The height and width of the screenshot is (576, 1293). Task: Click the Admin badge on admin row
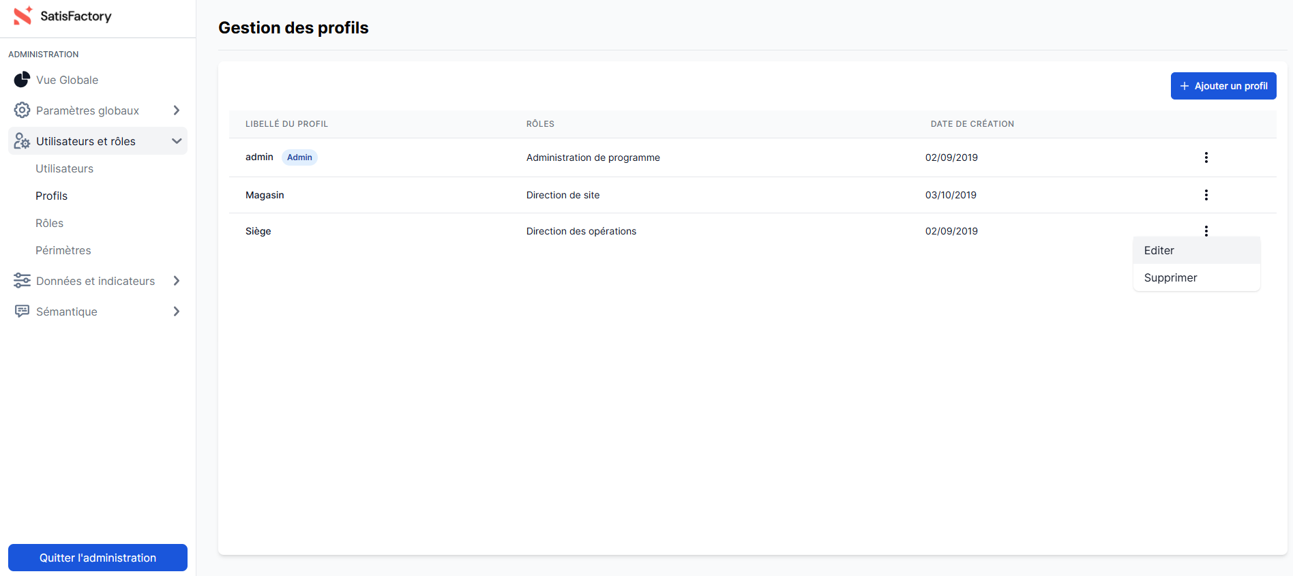[x=299, y=157]
